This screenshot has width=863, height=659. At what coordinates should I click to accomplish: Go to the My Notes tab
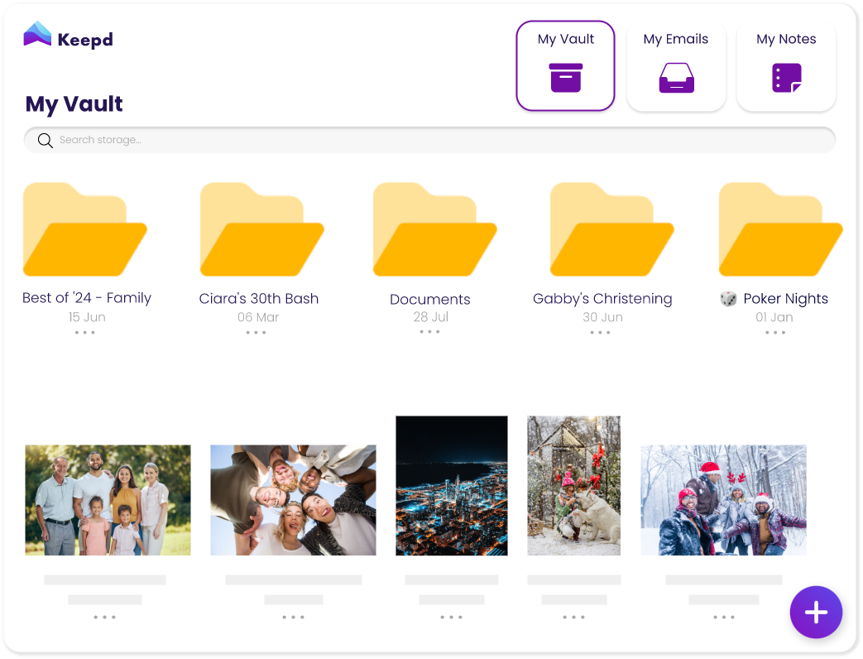pyautogui.click(x=786, y=66)
